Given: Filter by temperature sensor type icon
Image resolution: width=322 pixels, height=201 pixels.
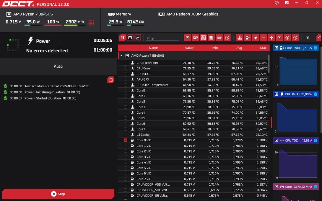Looking at the screenshot, I should tap(240, 38).
